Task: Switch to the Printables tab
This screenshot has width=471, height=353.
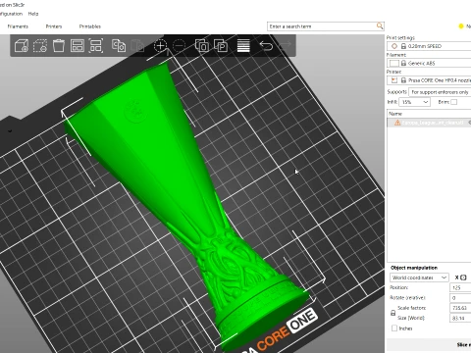Action: click(x=90, y=26)
